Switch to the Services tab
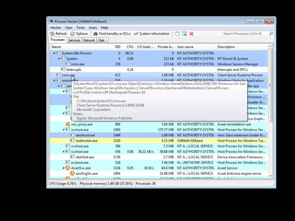Viewport: 295px width, 221px height. coord(74,40)
